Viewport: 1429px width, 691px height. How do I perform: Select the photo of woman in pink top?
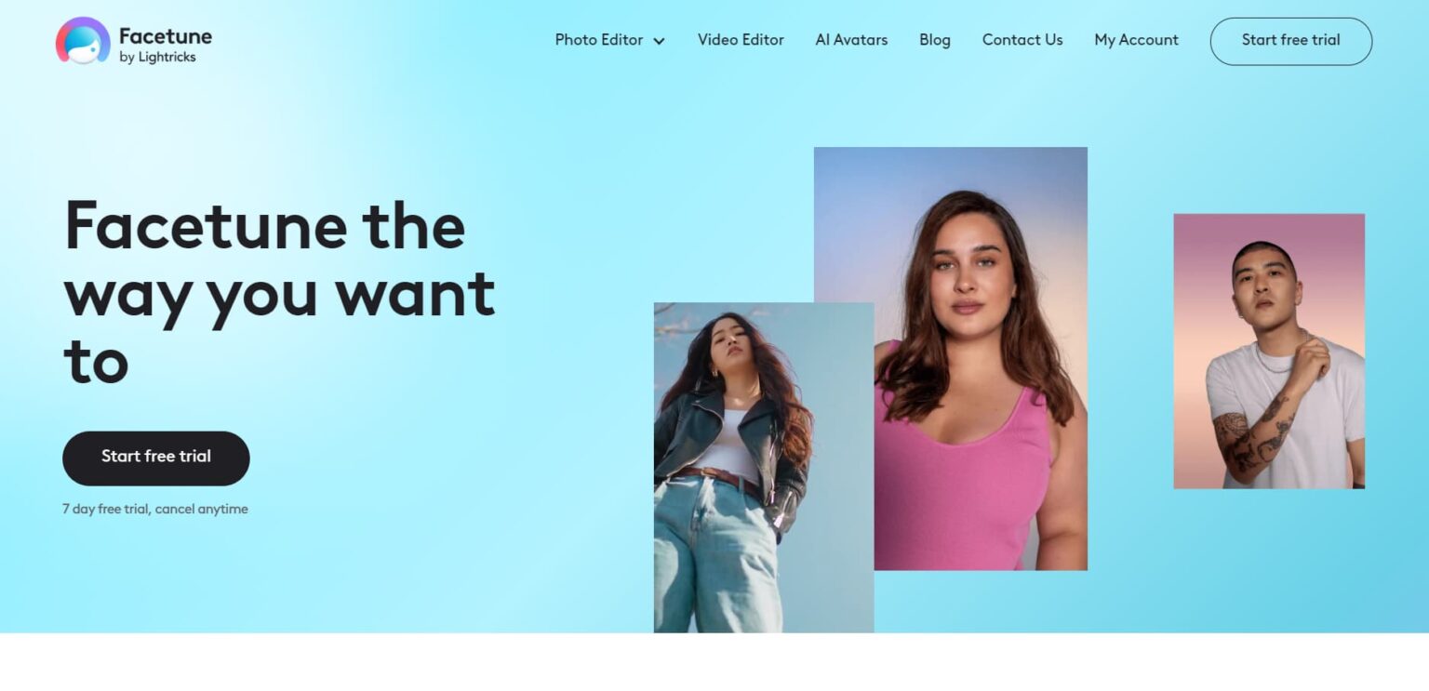951,358
